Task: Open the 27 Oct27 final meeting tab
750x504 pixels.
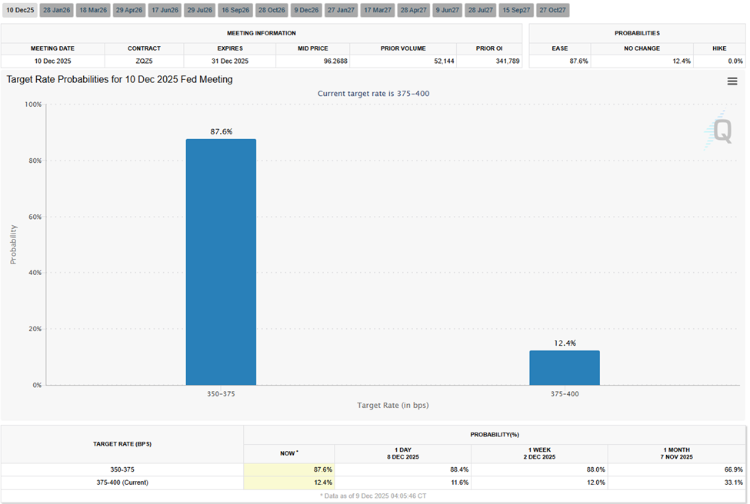Action: click(552, 9)
